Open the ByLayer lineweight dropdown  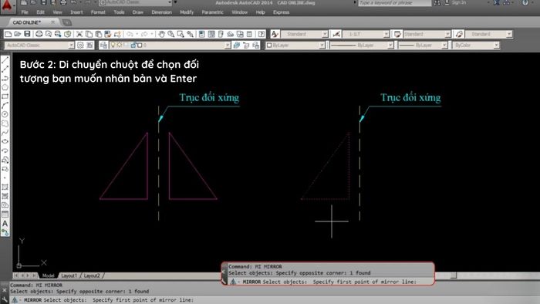(444, 45)
